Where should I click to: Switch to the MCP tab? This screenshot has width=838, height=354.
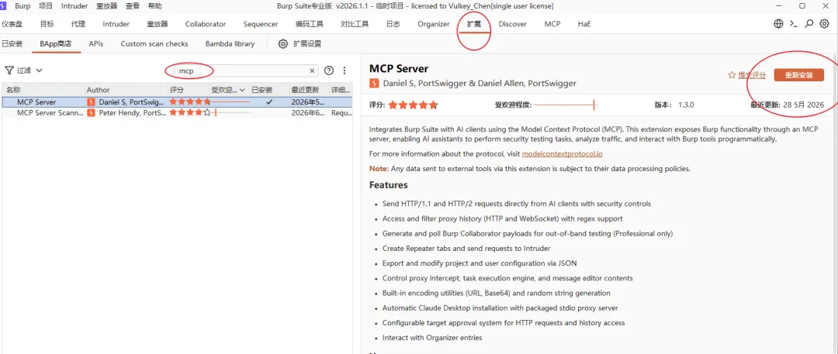click(552, 24)
